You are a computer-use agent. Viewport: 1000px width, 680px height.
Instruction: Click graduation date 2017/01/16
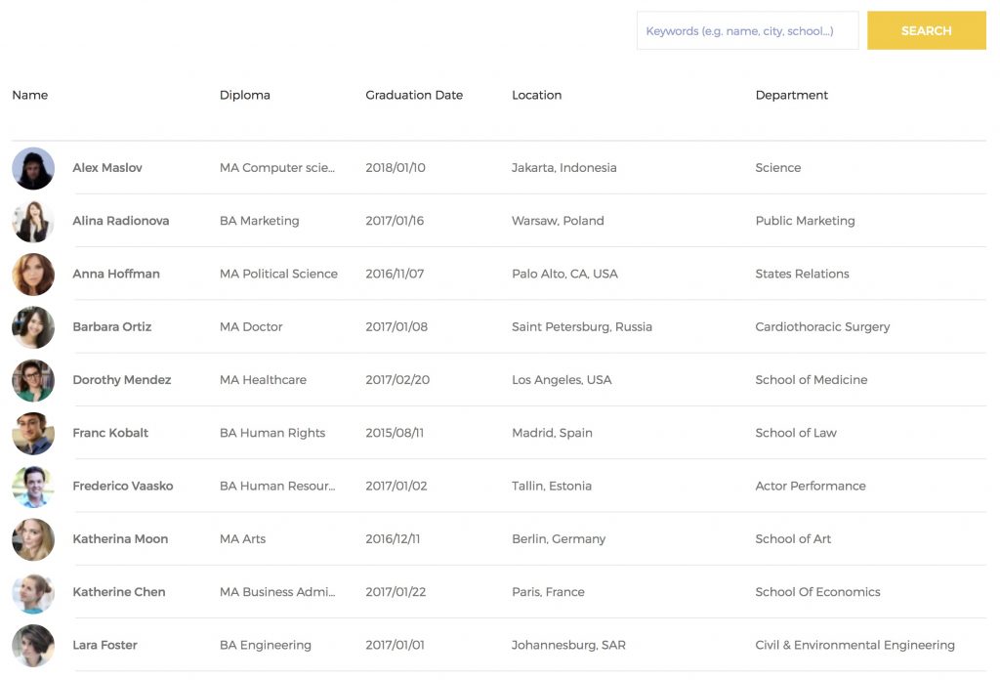tap(395, 221)
